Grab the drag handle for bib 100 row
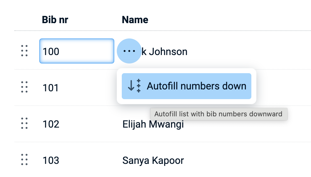311x177 pixels. [x=24, y=51]
